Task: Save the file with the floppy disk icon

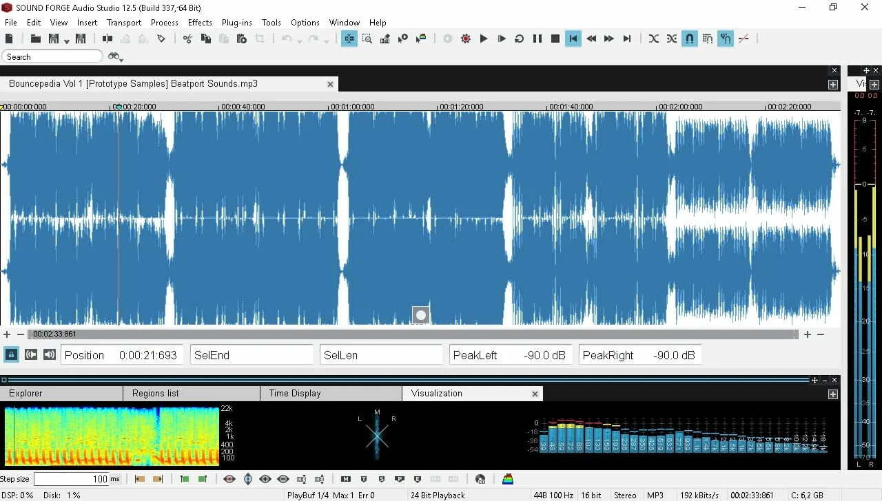Action: (x=54, y=39)
